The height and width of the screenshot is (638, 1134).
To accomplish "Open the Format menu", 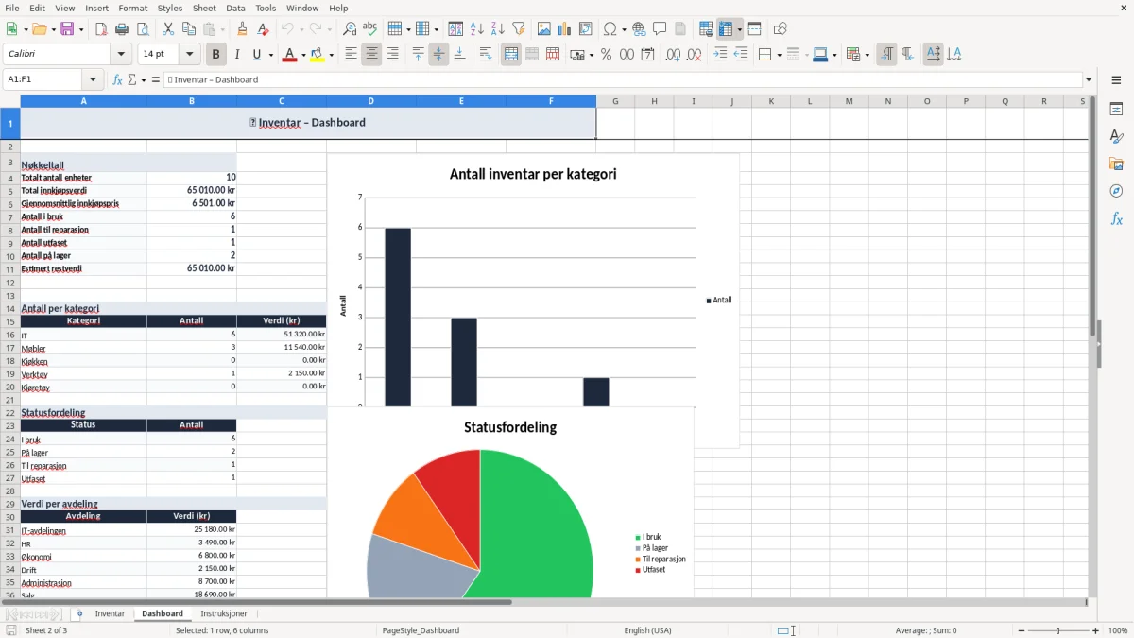I will 132,8.
